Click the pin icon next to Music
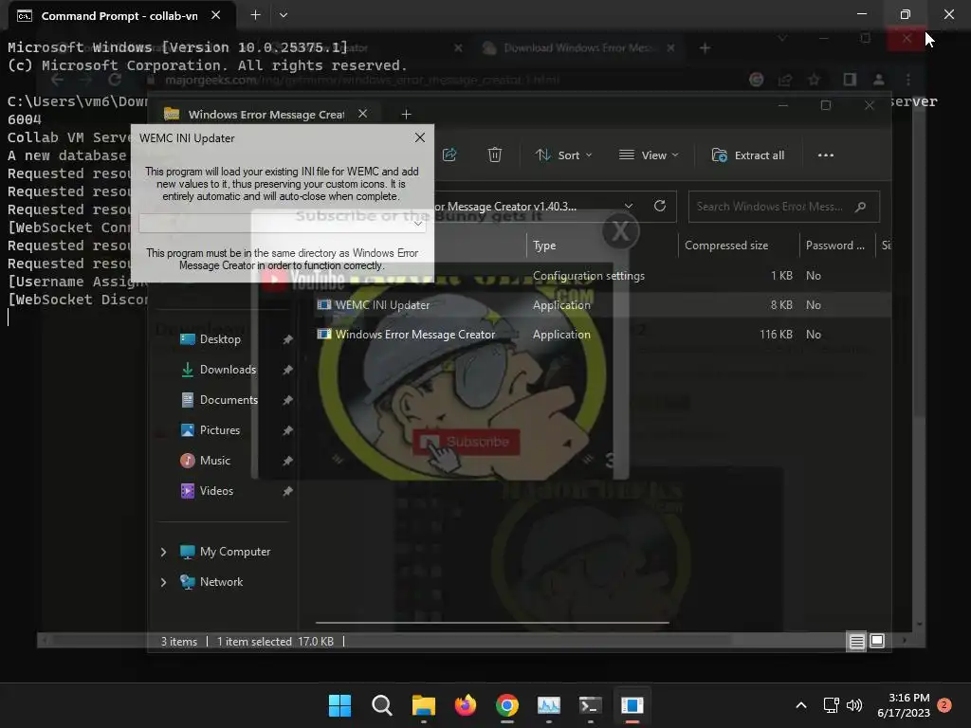Screen dimensions: 971x728 287,461
